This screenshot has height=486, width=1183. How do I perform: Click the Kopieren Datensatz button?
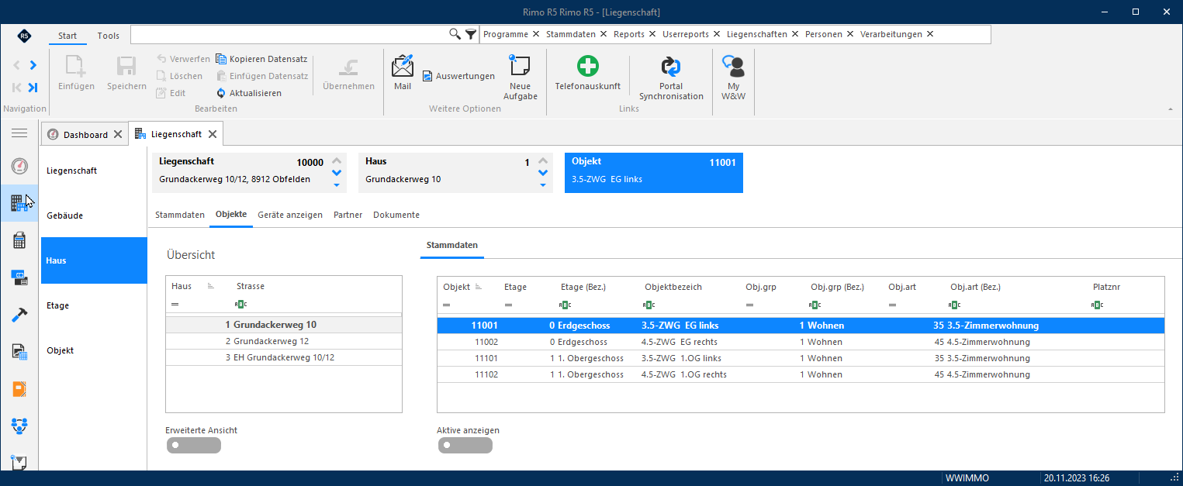point(261,59)
